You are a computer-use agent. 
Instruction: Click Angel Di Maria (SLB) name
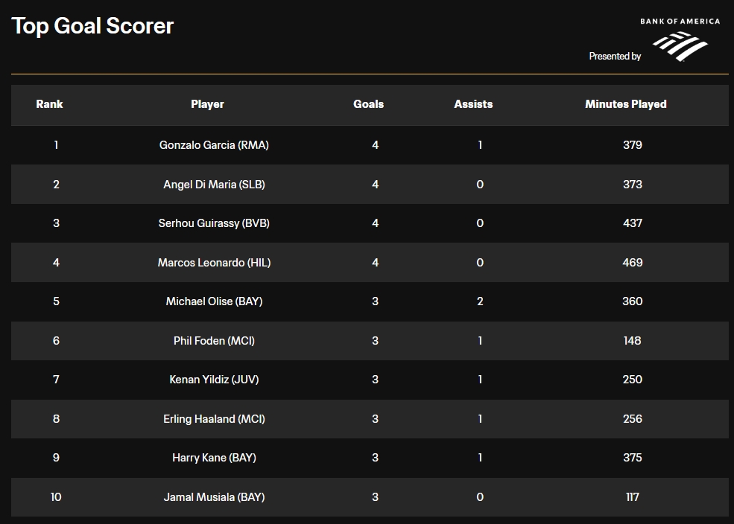click(214, 185)
